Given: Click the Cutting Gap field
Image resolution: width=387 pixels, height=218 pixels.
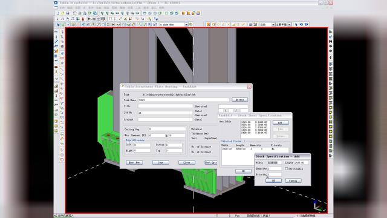Looking at the screenshot, I should [167, 129].
